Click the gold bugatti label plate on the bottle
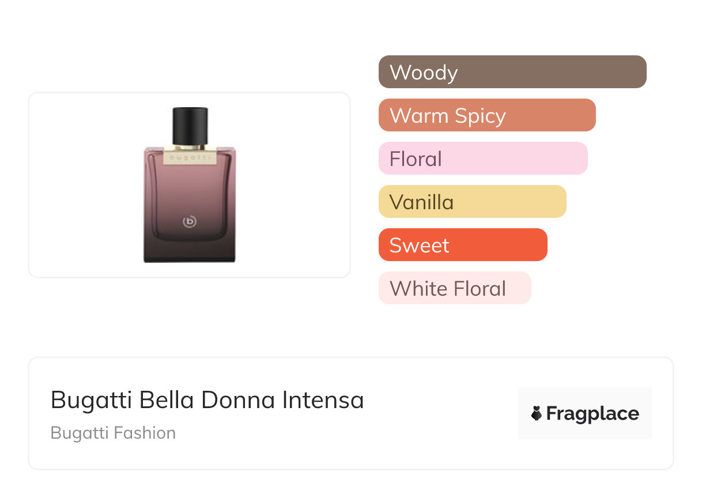The width and height of the screenshot is (702, 498). click(190, 156)
